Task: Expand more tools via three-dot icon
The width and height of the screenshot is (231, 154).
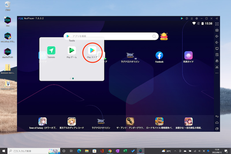Action: click(217, 73)
